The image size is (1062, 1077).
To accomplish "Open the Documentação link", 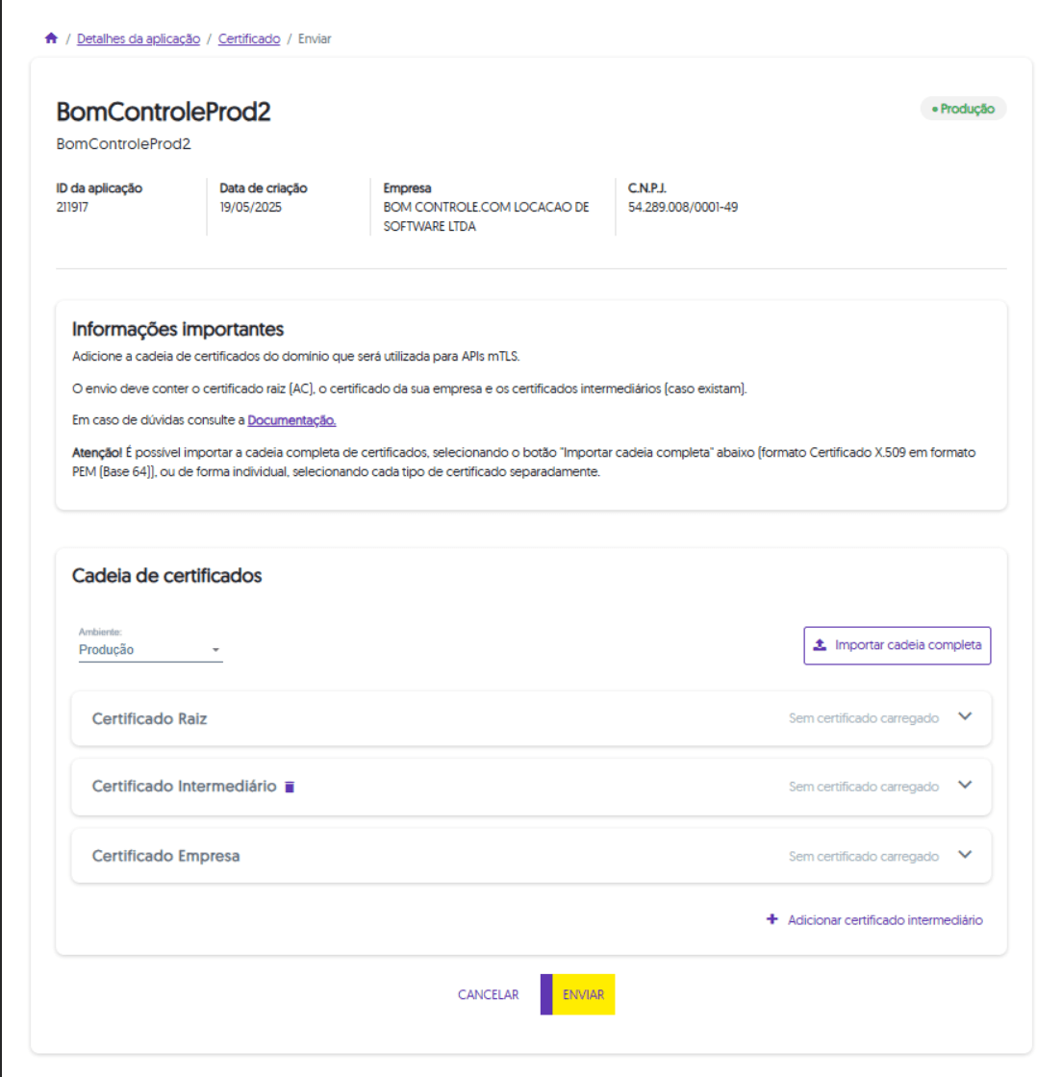I will [x=291, y=420].
